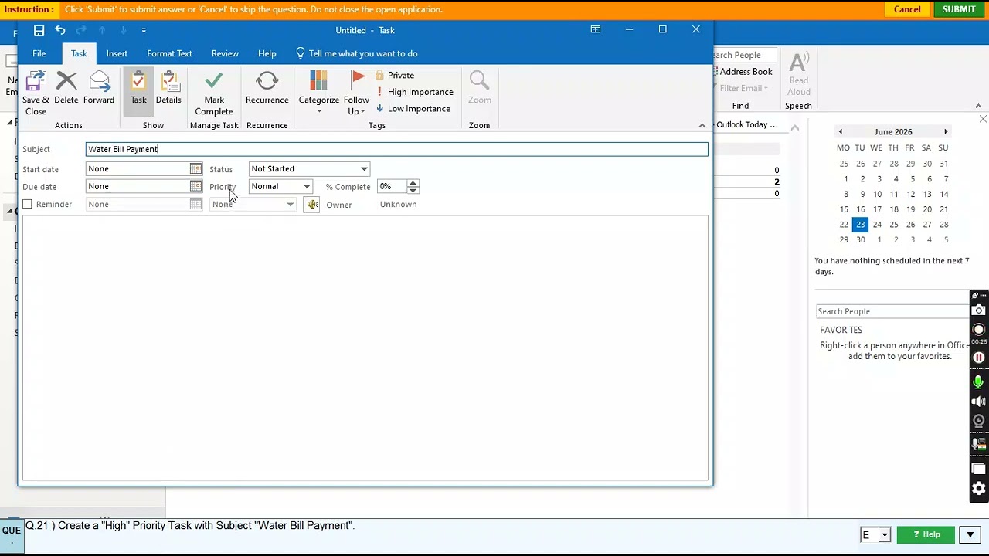Click the down arrow button beside Help

(x=970, y=534)
